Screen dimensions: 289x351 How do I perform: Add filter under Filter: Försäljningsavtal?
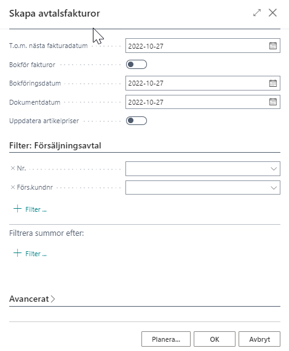coord(30,209)
